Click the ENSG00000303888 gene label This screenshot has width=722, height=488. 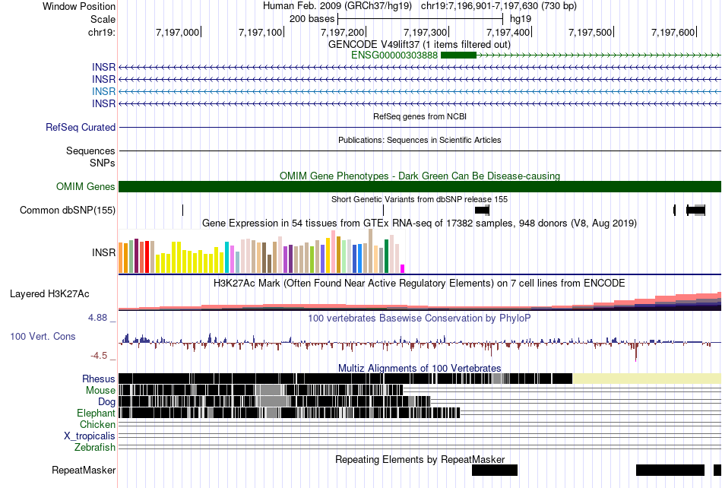tap(394, 55)
